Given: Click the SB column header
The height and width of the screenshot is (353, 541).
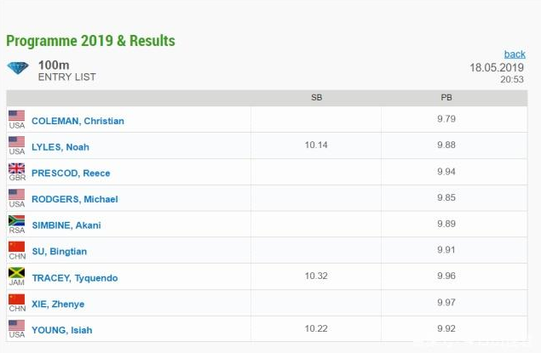Looking at the screenshot, I should (317, 98).
